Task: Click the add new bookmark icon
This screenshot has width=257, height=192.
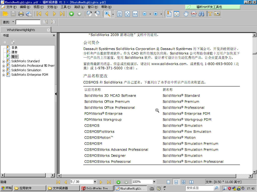Action: (13, 42)
